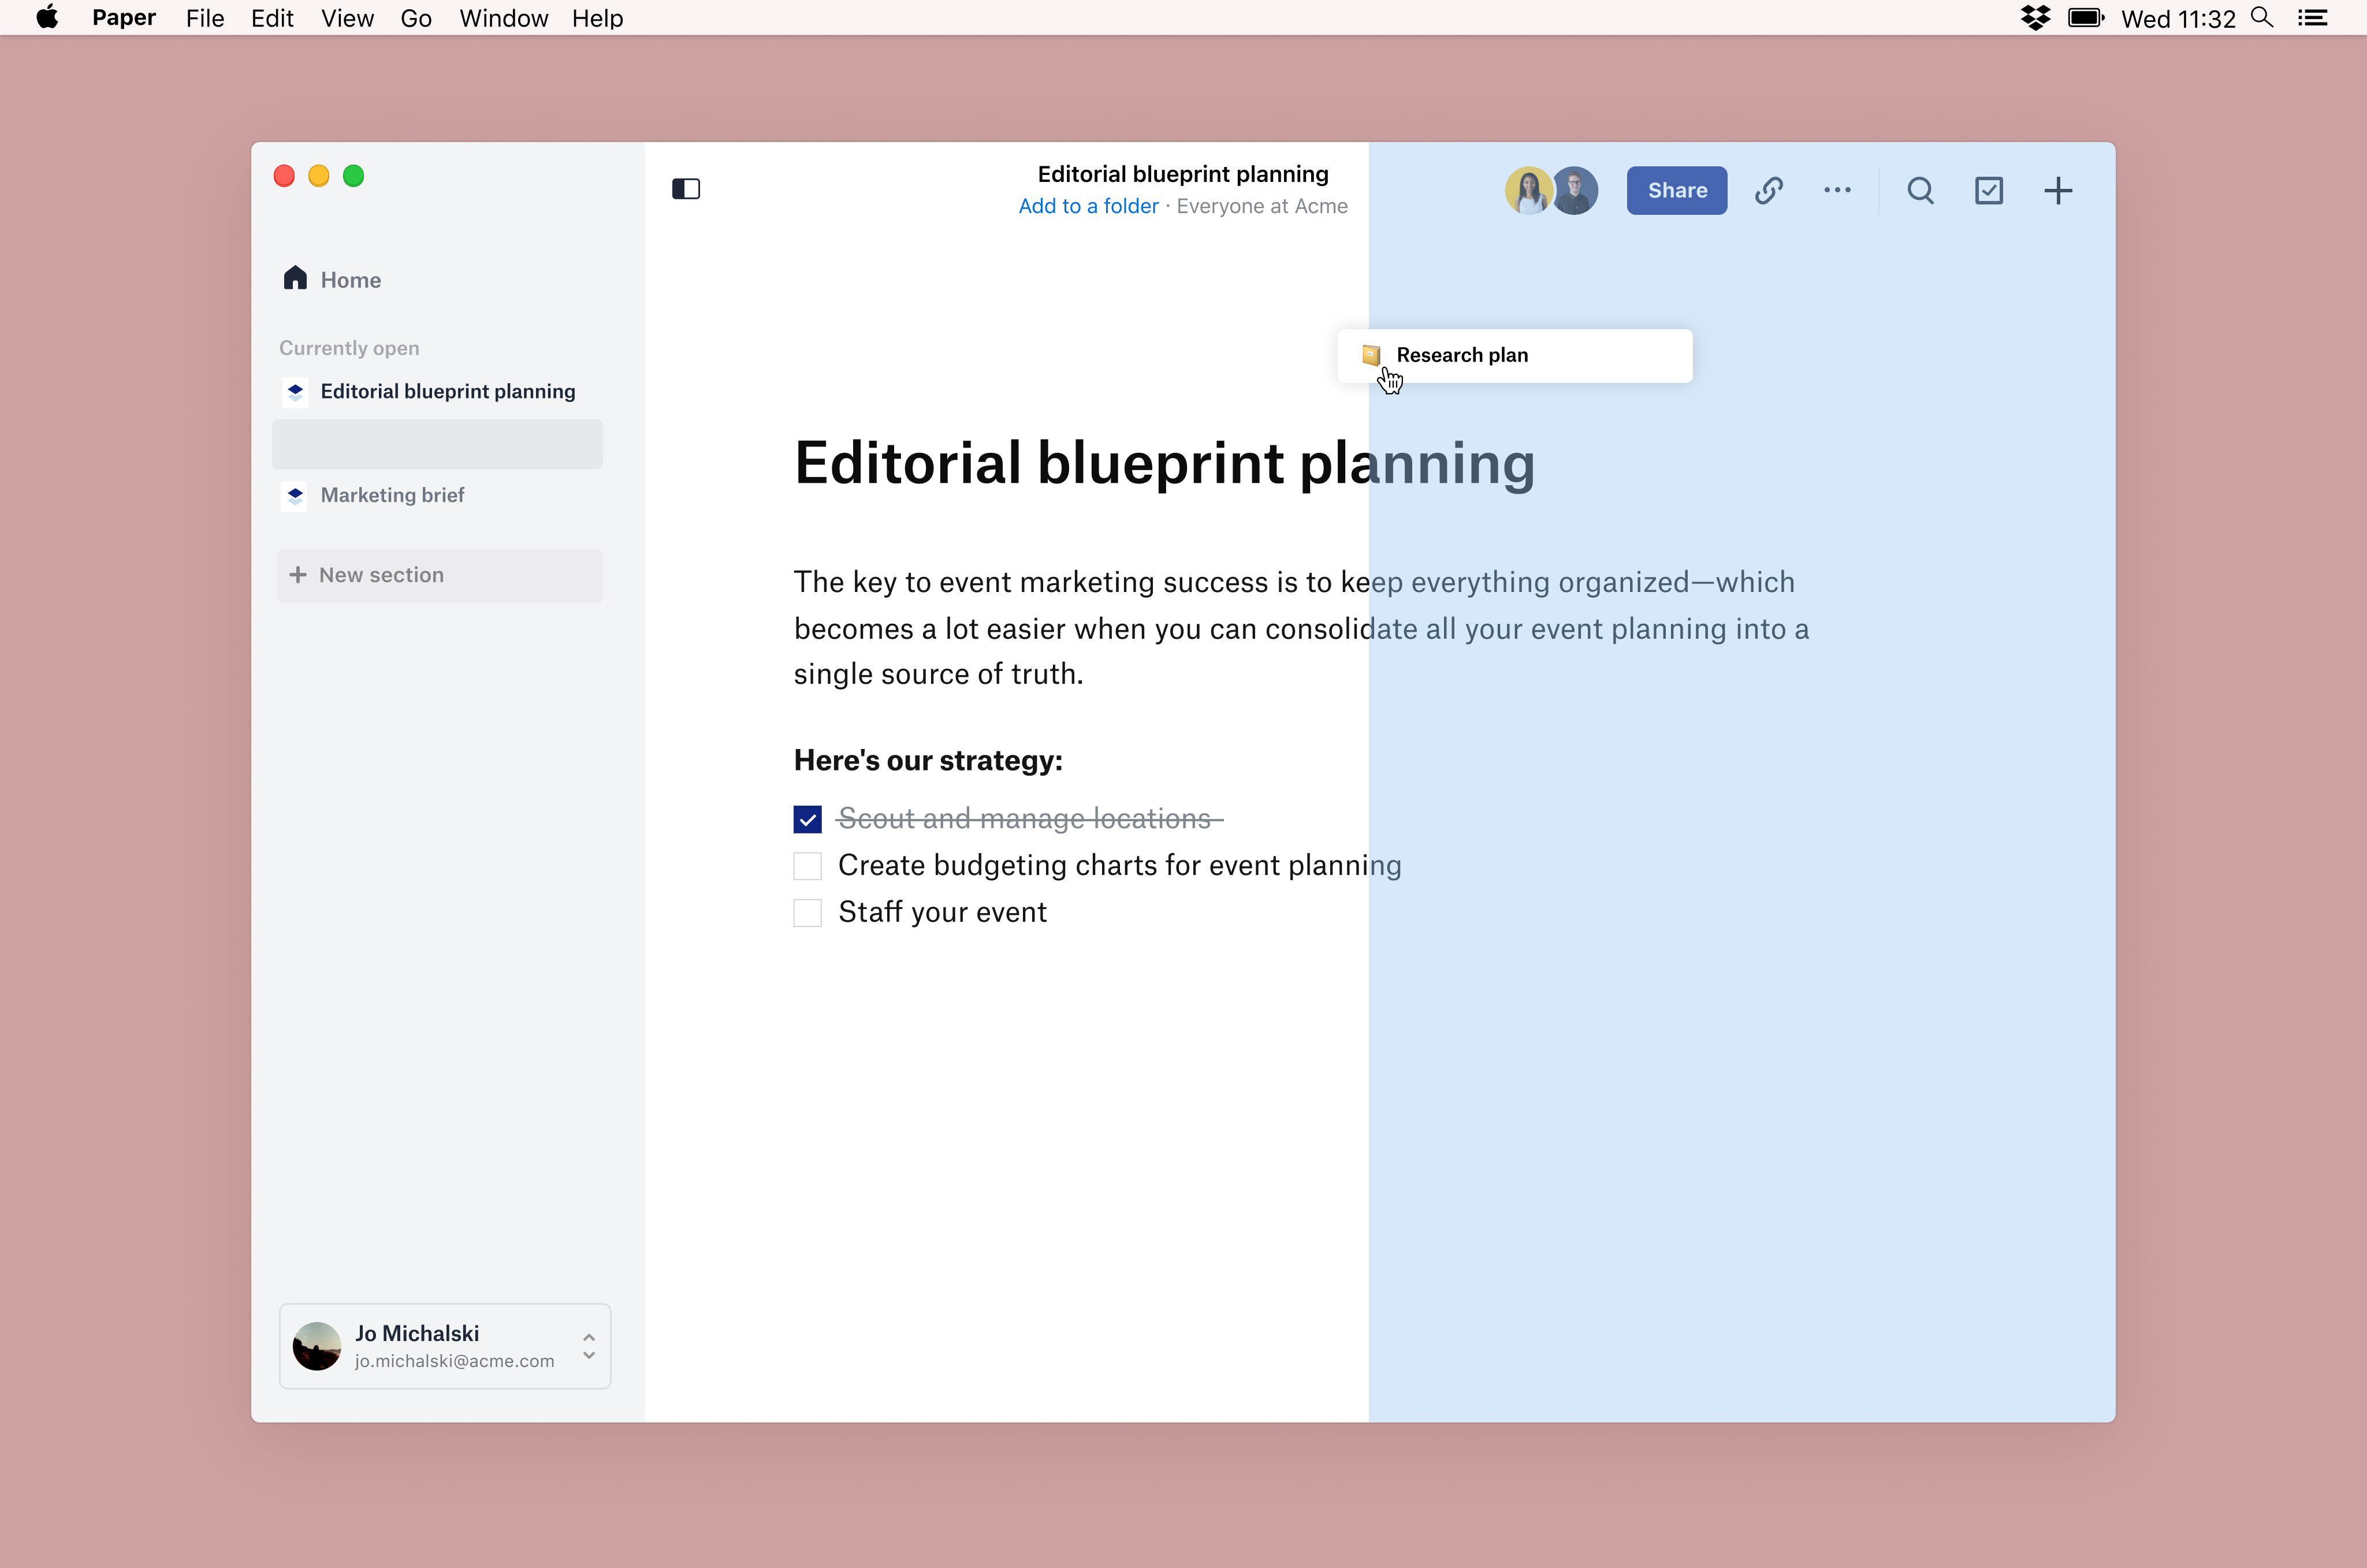Open the Dropbox menu bar icon

[2035, 18]
